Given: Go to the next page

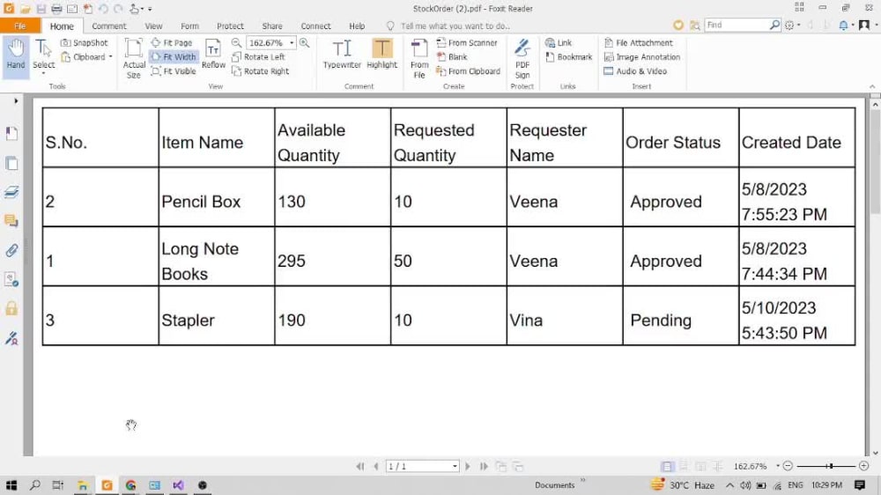Looking at the screenshot, I should point(468,466).
